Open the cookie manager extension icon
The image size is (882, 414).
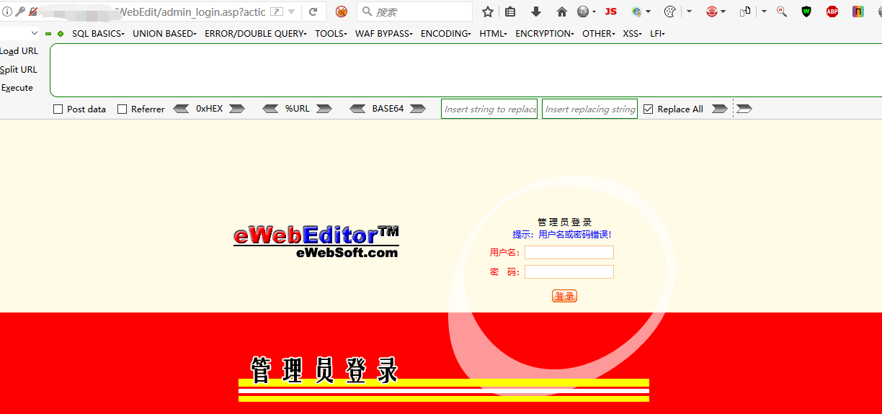(669, 12)
